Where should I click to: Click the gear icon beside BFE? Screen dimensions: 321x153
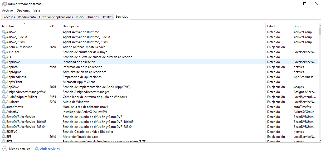coord(4,137)
